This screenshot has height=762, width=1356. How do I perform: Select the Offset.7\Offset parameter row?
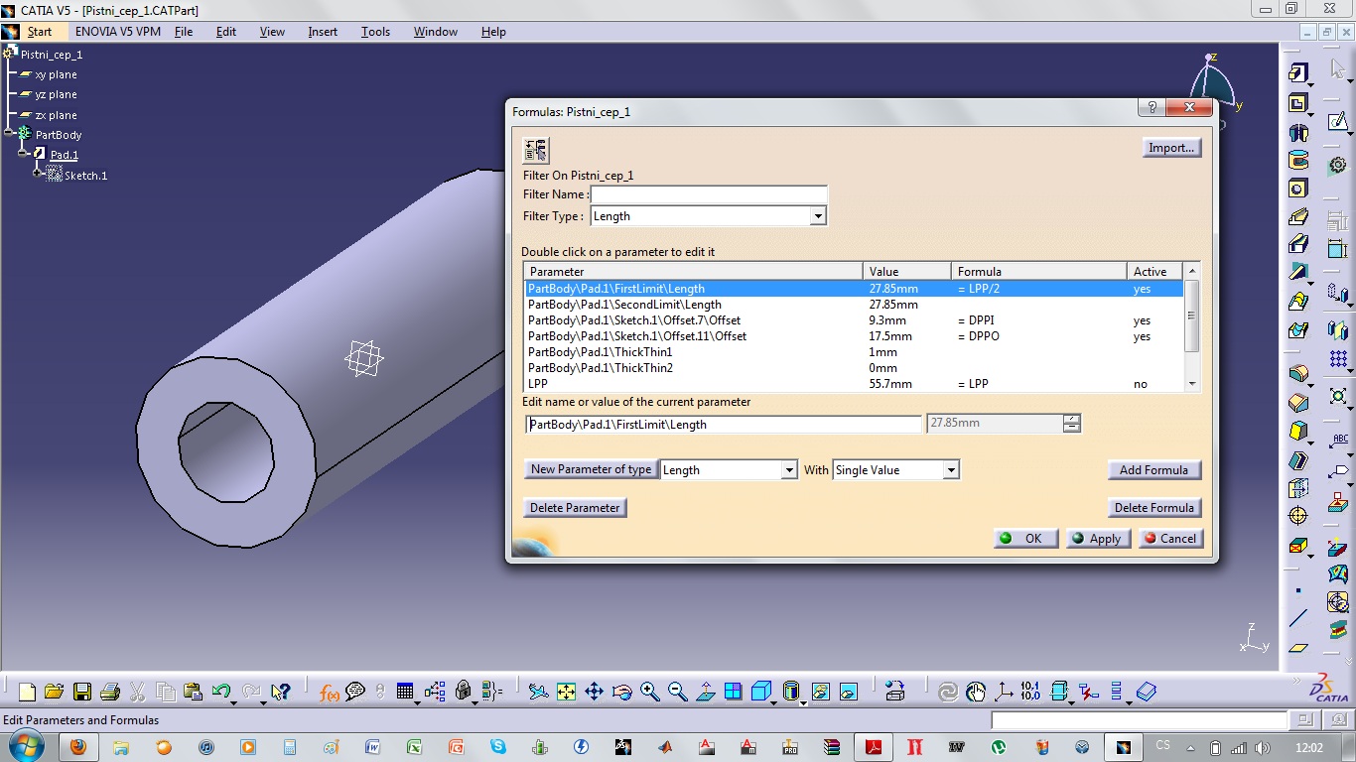854,320
